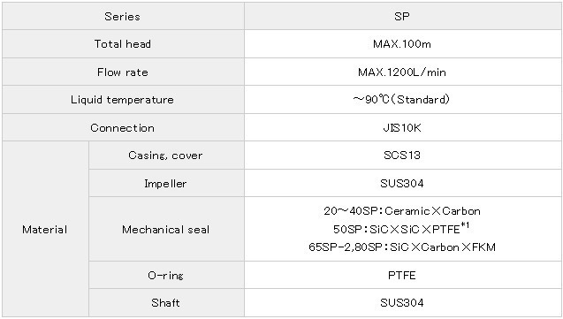Click the Material group cell

click(45, 229)
